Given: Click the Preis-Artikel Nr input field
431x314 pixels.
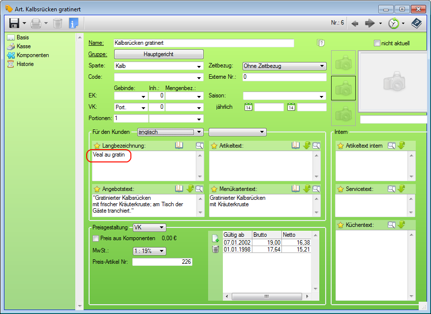Looking at the screenshot, I should coord(162,262).
